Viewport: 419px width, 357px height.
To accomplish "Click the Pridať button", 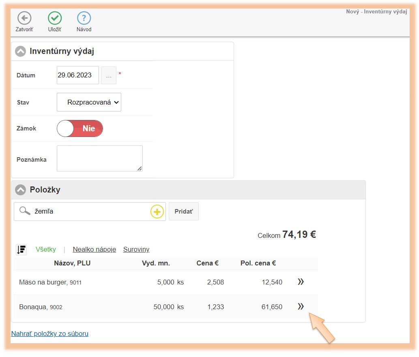I will (183, 212).
